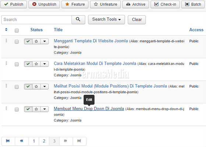Toggle featured star of Mengganti Template article
The height and width of the screenshot is (147, 206).
(36, 41)
